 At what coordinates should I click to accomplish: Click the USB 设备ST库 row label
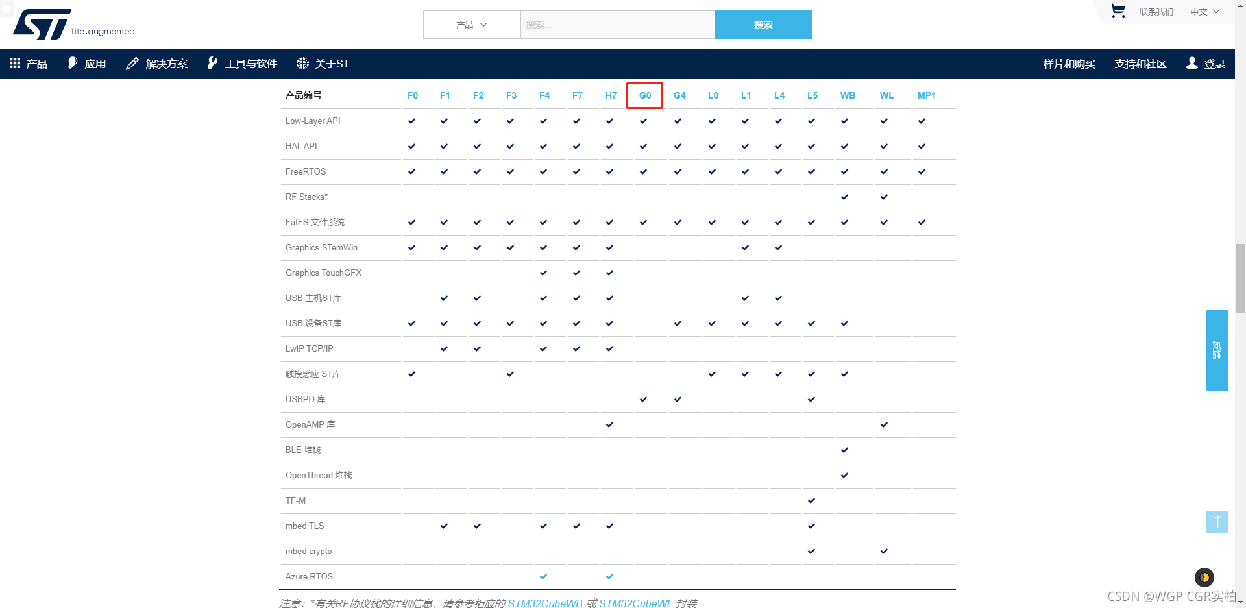coord(313,323)
